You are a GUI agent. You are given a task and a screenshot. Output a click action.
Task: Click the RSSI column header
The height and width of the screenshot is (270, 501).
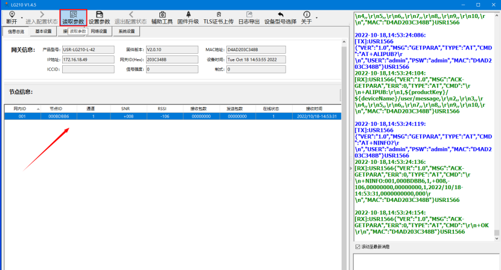[162, 108]
